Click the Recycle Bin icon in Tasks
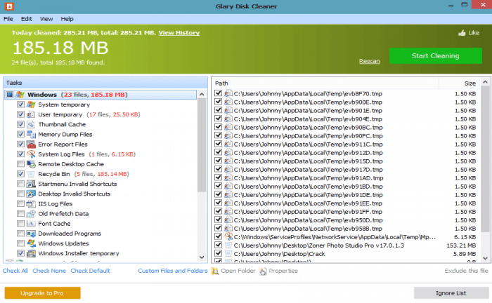 [x=31, y=174]
